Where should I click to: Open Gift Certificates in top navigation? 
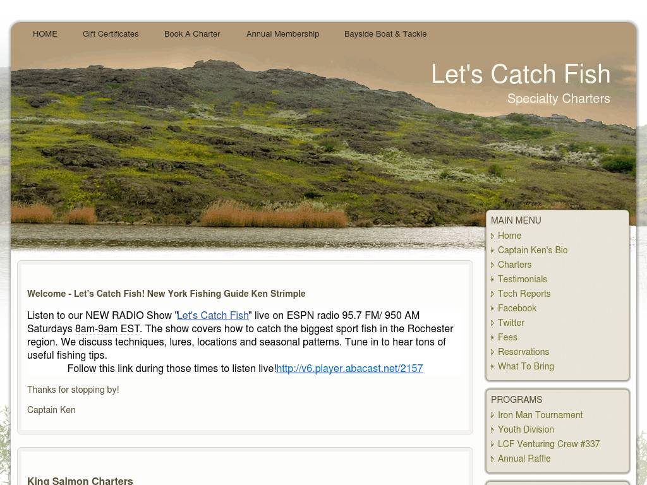point(111,34)
